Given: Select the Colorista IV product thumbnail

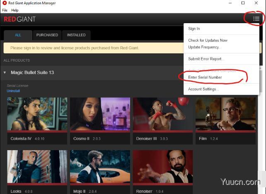Looking at the screenshot, I should [37, 115].
